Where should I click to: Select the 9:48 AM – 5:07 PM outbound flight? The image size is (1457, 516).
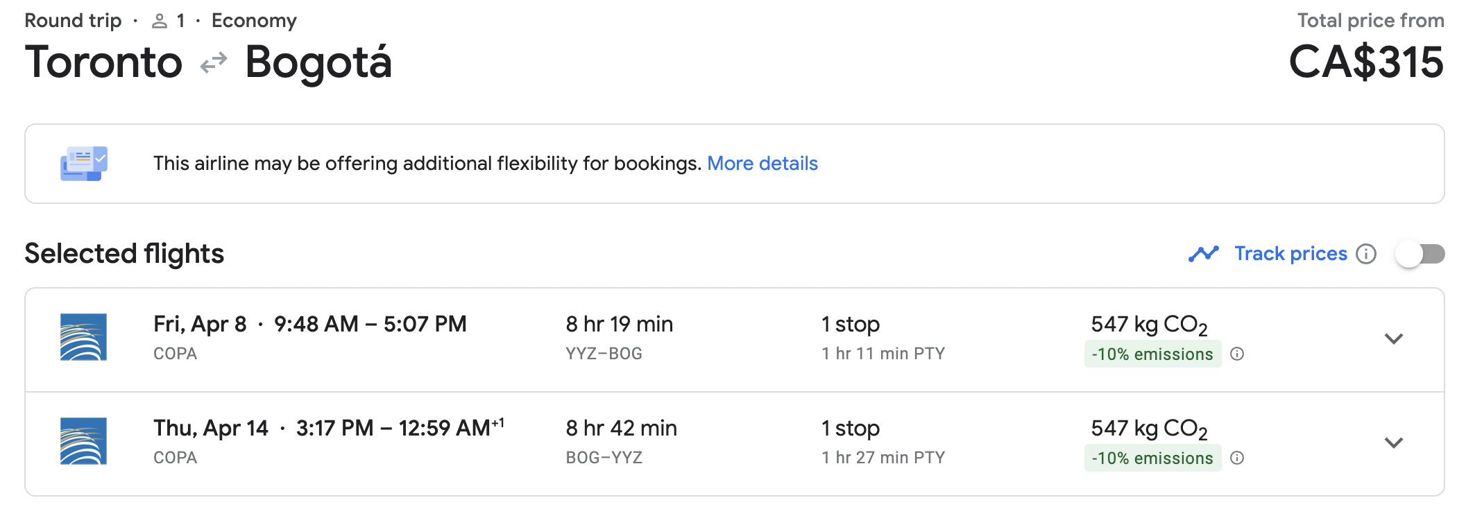(735, 340)
